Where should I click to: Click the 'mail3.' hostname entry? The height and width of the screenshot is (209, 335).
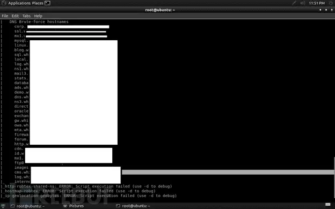click(x=21, y=73)
